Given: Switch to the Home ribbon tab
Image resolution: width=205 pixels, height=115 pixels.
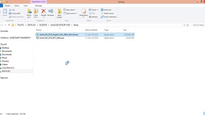Looking at the screenshot, I should (x=7, y=6).
